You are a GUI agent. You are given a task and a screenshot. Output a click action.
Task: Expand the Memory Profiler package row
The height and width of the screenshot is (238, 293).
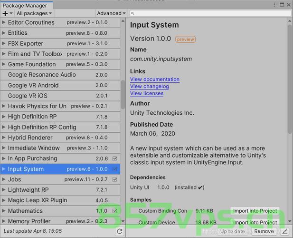[3, 221]
